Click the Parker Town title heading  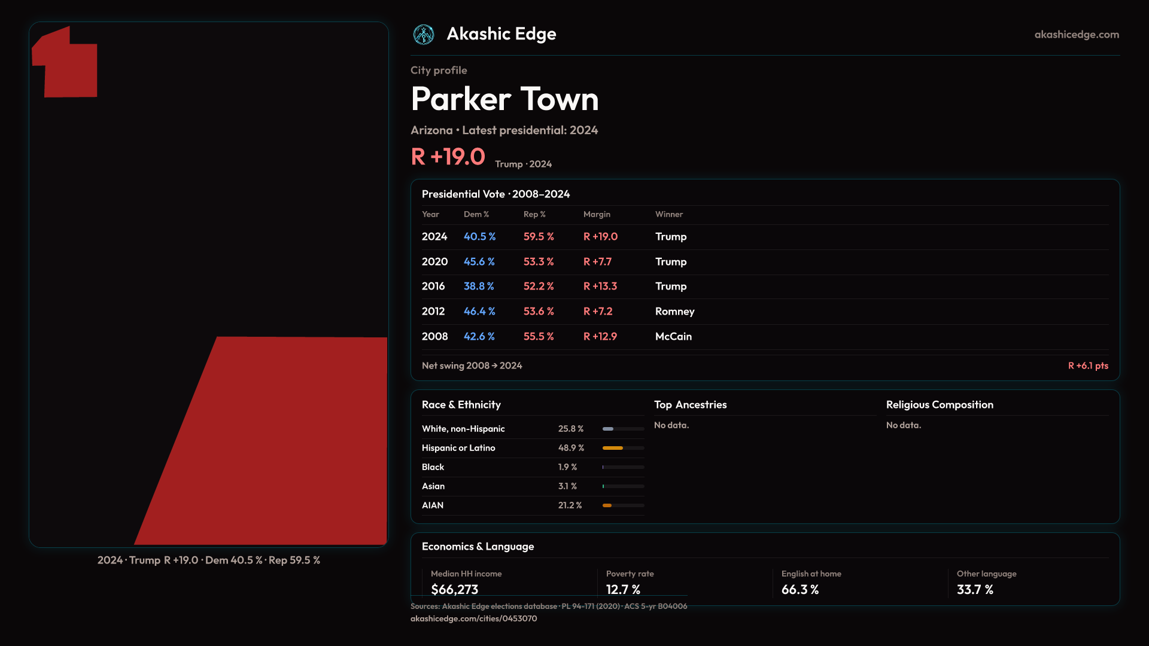[504, 99]
